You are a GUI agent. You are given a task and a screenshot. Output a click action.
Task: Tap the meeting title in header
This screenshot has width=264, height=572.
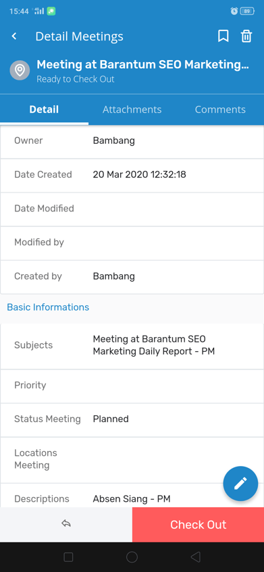tap(143, 65)
